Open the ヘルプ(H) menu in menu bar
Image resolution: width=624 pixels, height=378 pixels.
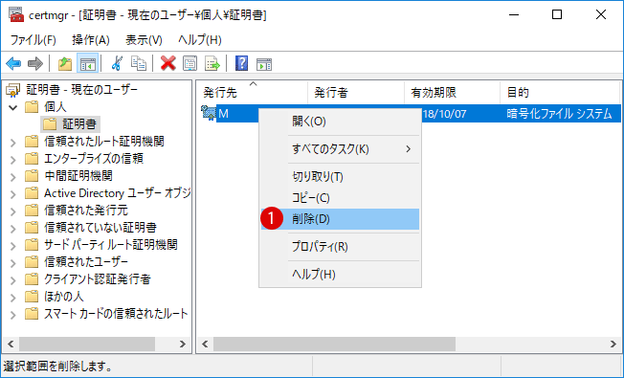coord(199,40)
